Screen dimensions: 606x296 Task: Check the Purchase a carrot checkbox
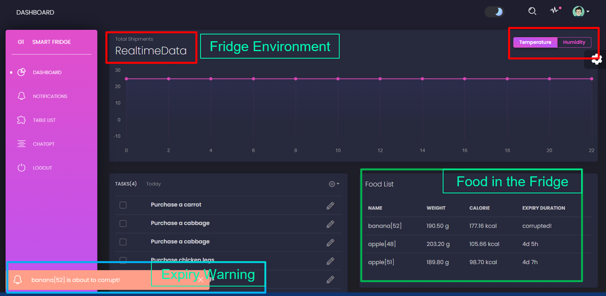123,205
